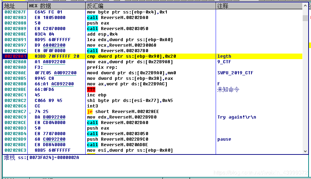Image resolution: width=311 pixels, height=179 pixels.
Task: Click the 'Try again!' comment text
Action: coord(237,117)
